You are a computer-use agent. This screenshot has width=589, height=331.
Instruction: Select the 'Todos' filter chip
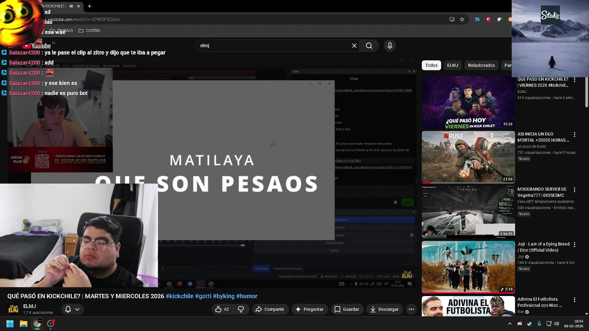tap(431, 65)
